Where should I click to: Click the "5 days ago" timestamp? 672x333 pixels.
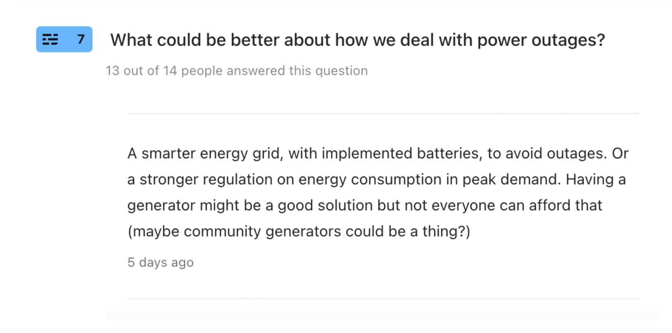tap(161, 262)
